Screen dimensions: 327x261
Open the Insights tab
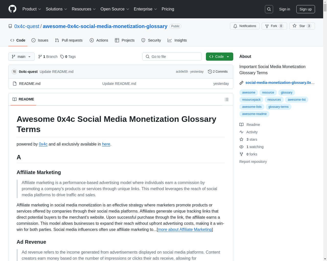pyautogui.click(x=177, y=40)
